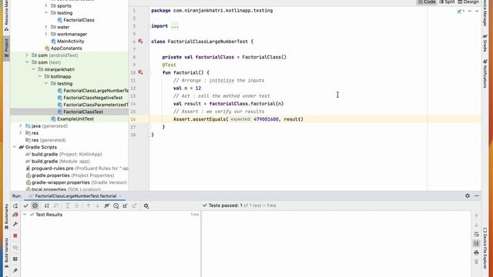Hide Run panel using the minimize dash
The height and width of the screenshot is (277, 493).
tap(477, 195)
